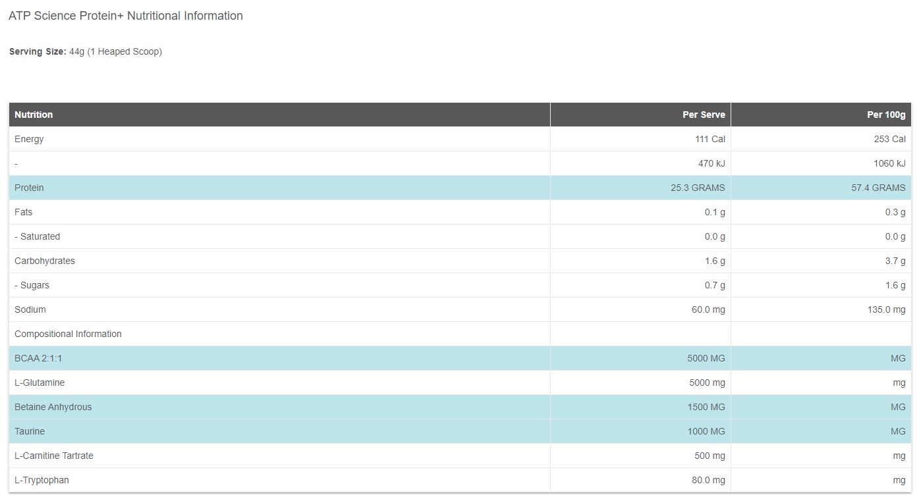Viewport: 919px width, 501px height.
Task: Click the 'Nutrition' column header
Action: click(x=34, y=115)
